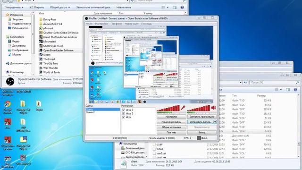Select the Open Broadcaster Software shortcut
302x170 pixels.
pyautogui.click(x=56, y=51)
